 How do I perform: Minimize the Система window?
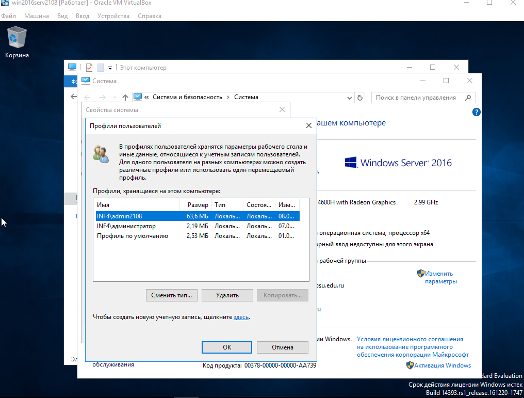pyautogui.click(x=423, y=81)
